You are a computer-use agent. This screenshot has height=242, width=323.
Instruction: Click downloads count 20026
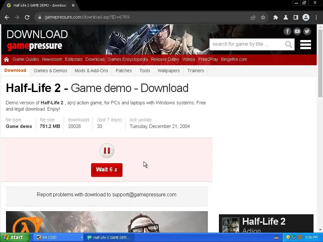(x=74, y=126)
